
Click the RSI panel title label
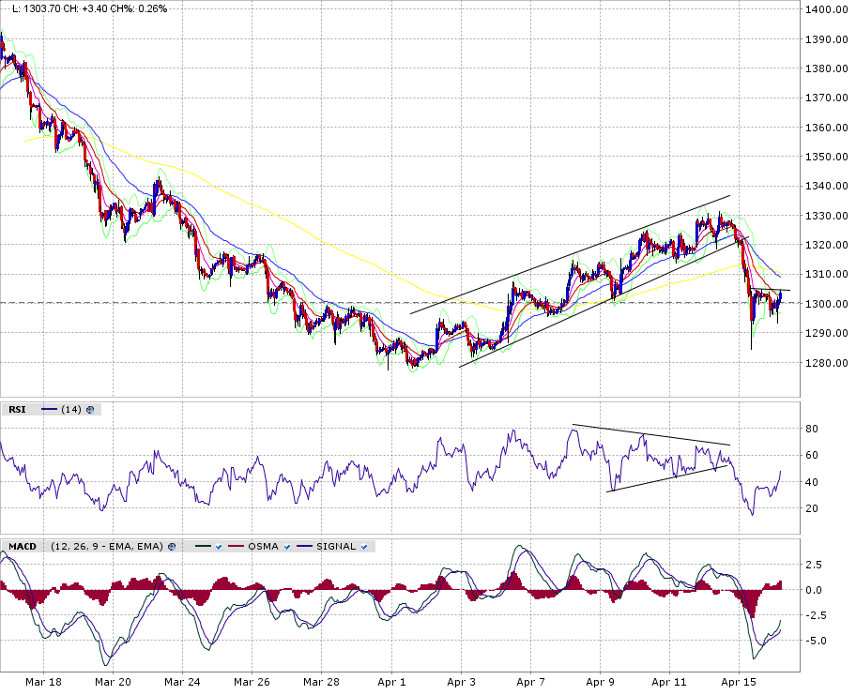pyautogui.click(x=17, y=409)
